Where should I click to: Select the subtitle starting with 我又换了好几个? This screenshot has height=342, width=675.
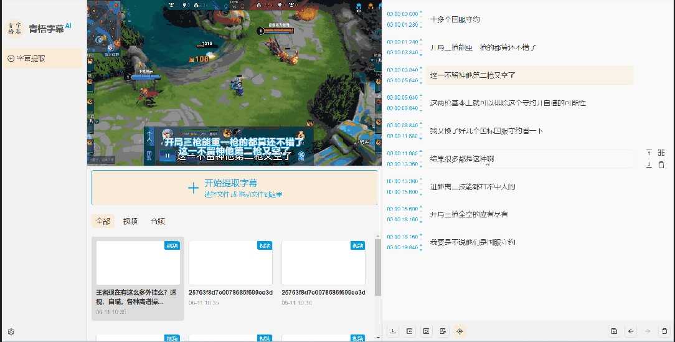[x=486, y=131]
